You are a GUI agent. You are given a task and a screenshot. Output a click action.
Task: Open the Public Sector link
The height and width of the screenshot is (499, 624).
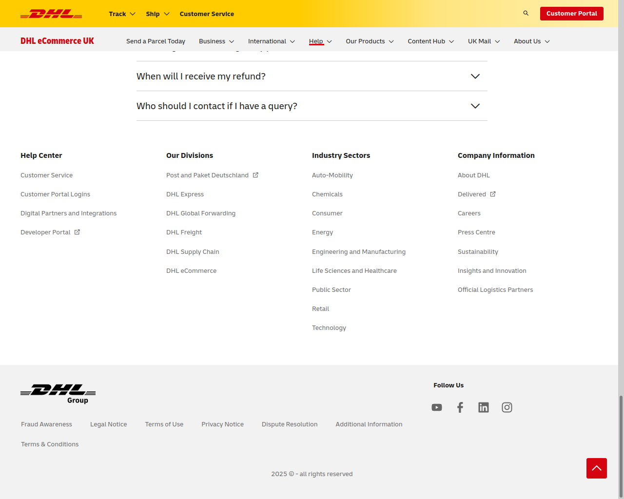tap(331, 289)
